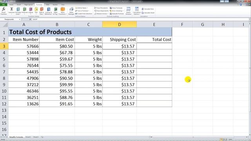Click Remove Arrows
The image size is (251, 141).
click(101, 14)
